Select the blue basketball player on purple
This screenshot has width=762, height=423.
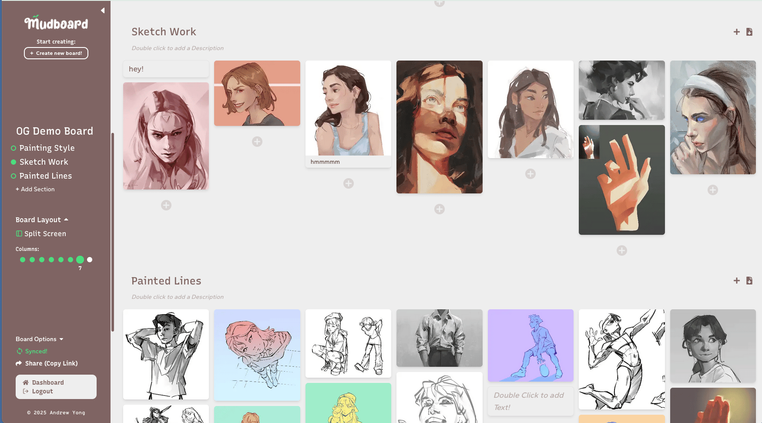[530, 345]
